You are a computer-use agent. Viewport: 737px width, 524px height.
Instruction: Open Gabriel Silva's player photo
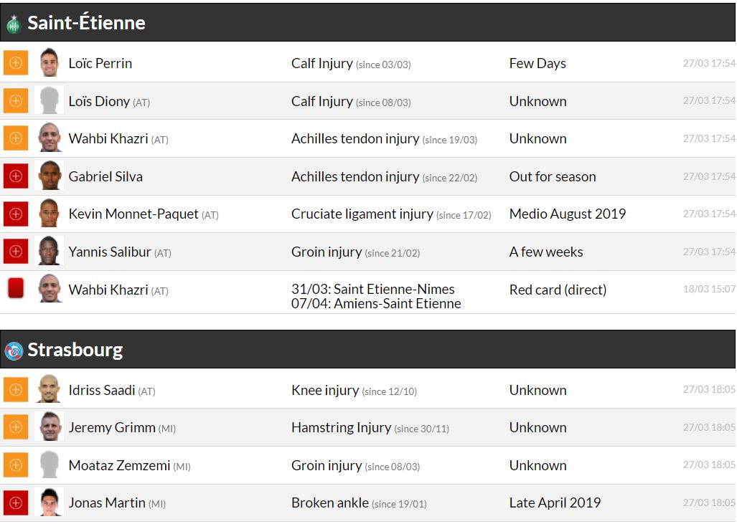coord(50,176)
